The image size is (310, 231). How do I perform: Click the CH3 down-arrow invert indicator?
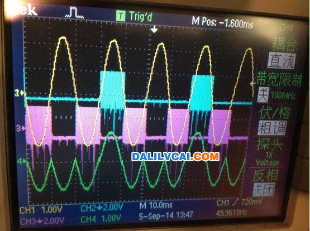click(40, 221)
